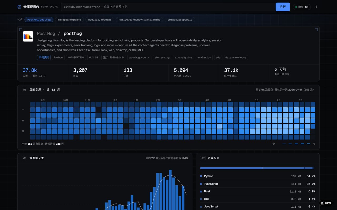The height and width of the screenshot is (210, 337).
Task: Click the TypeScript segment of the language bar
Action: tap(284, 168)
